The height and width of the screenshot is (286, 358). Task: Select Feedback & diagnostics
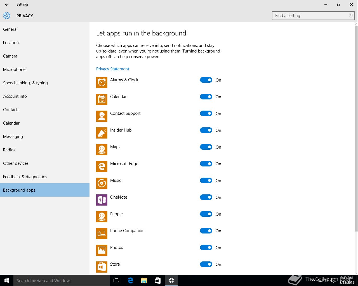click(45, 177)
